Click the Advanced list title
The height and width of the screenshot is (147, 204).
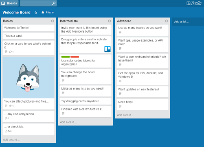click(124, 21)
